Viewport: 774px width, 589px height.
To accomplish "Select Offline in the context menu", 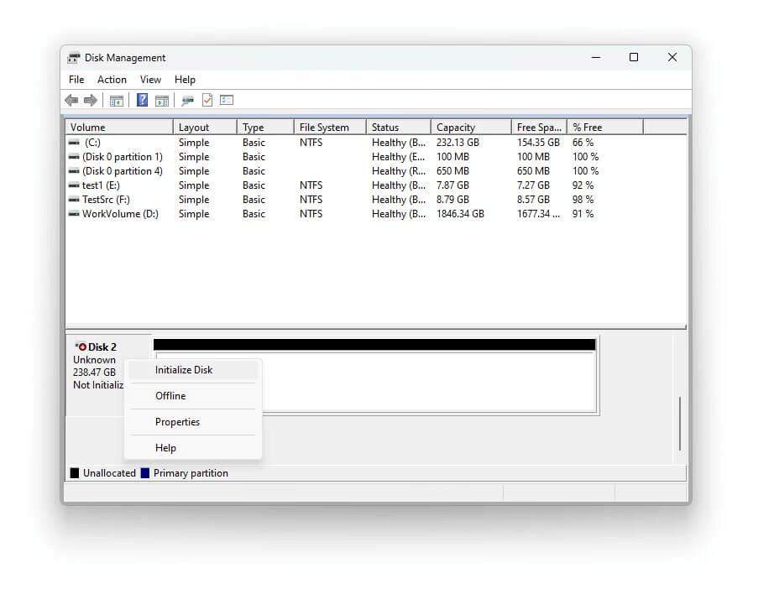I will click(193, 396).
